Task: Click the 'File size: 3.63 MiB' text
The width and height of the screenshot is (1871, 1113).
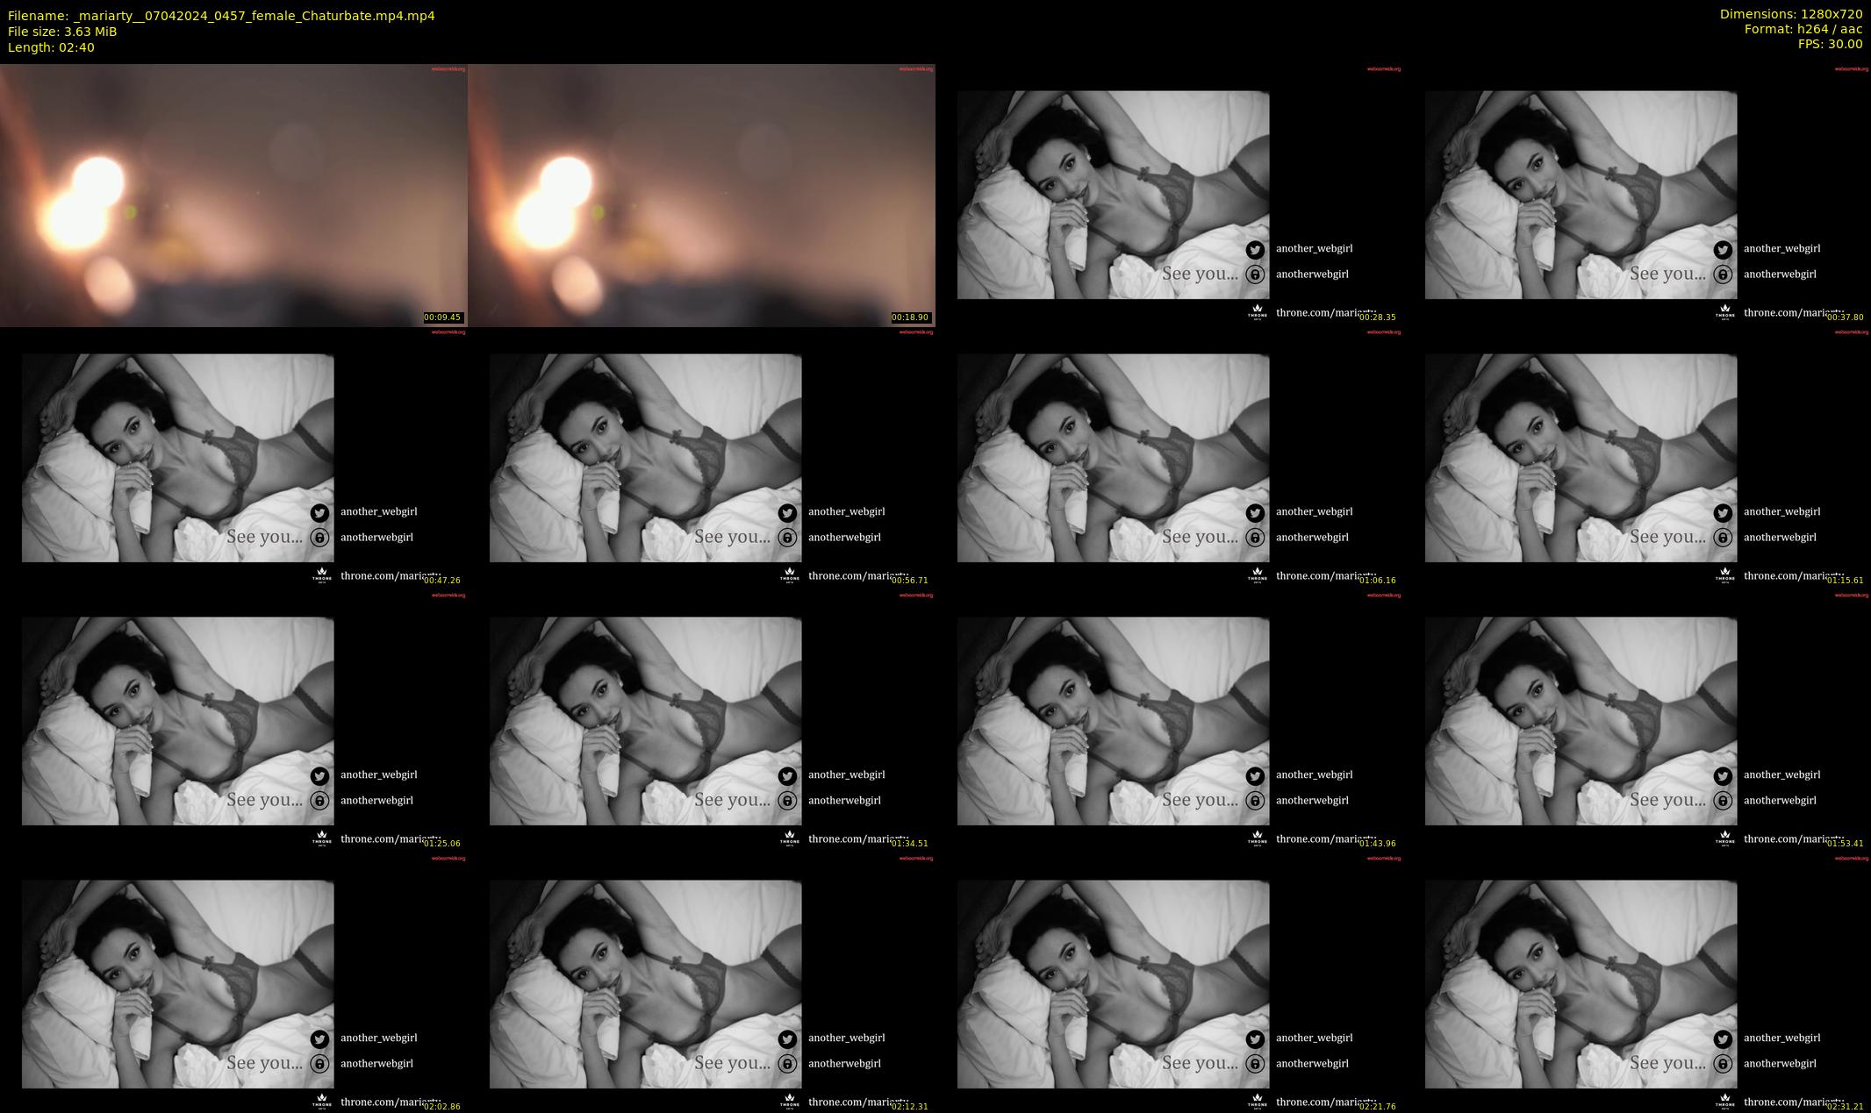Action: coord(62,32)
